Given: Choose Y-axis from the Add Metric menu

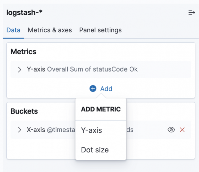Looking at the screenshot, I should tap(92, 130).
